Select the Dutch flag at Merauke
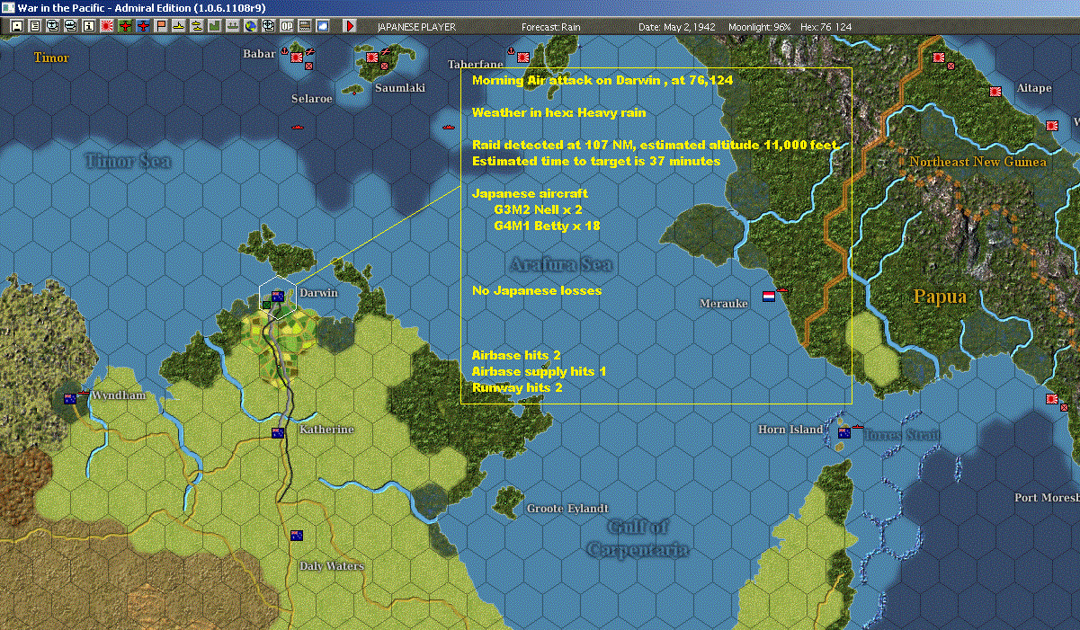This screenshot has width=1080, height=630. (x=769, y=296)
